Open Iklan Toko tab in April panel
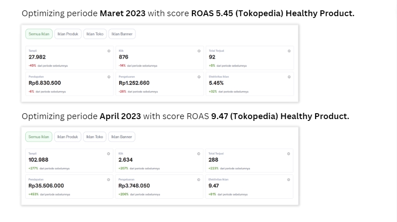 click(x=94, y=137)
